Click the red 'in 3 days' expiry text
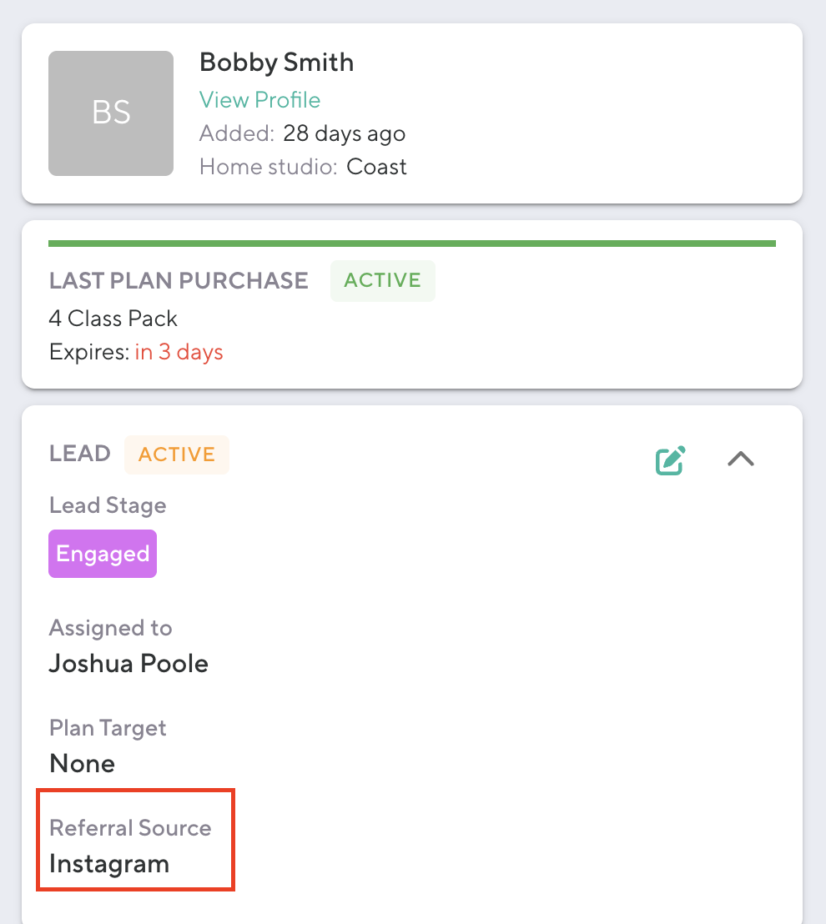This screenshot has height=924, width=826. 179,352
